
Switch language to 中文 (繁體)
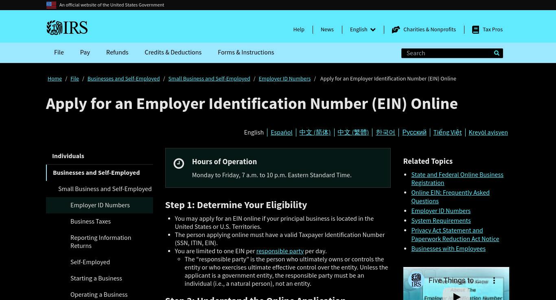coord(353,133)
